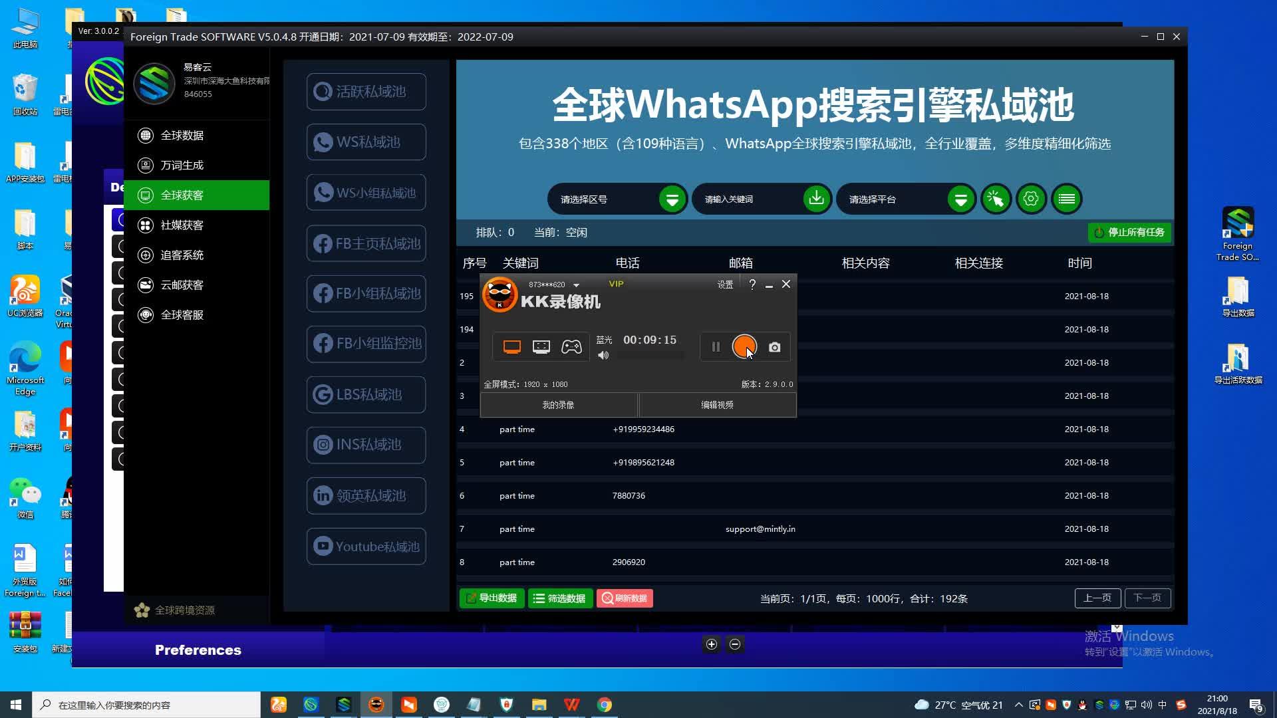Open 全球客服 sidebar item
The image size is (1277, 718).
coord(196,315)
